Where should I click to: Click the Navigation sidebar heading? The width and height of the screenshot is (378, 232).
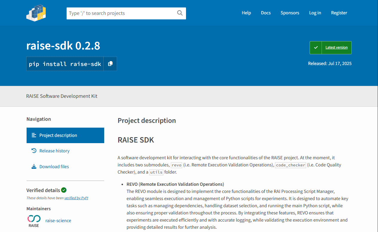click(x=39, y=119)
